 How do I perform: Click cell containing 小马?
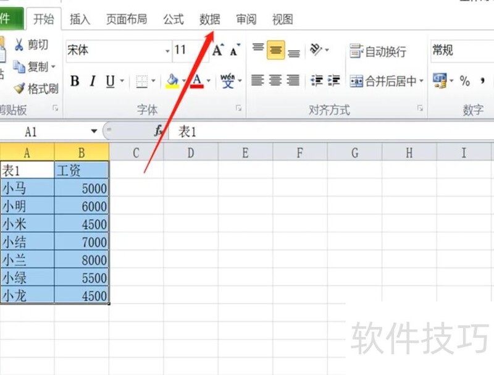pyautogui.click(x=27, y=188)
